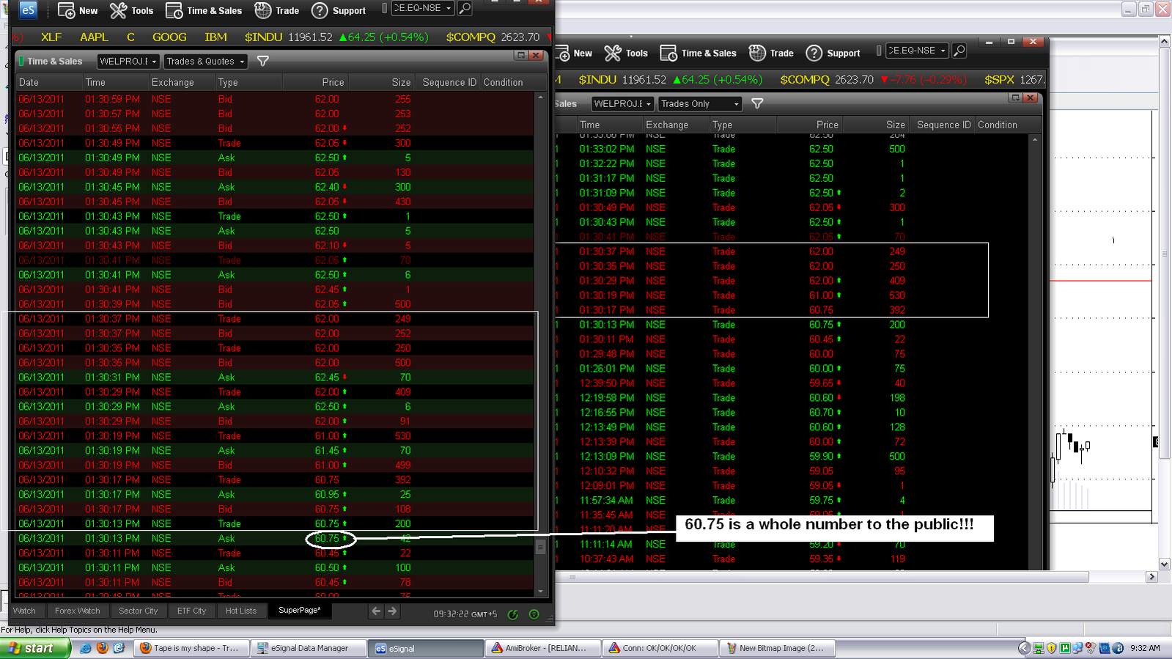Expand the WELPROJ.E dropdown in the rear window

pos(649,104)
